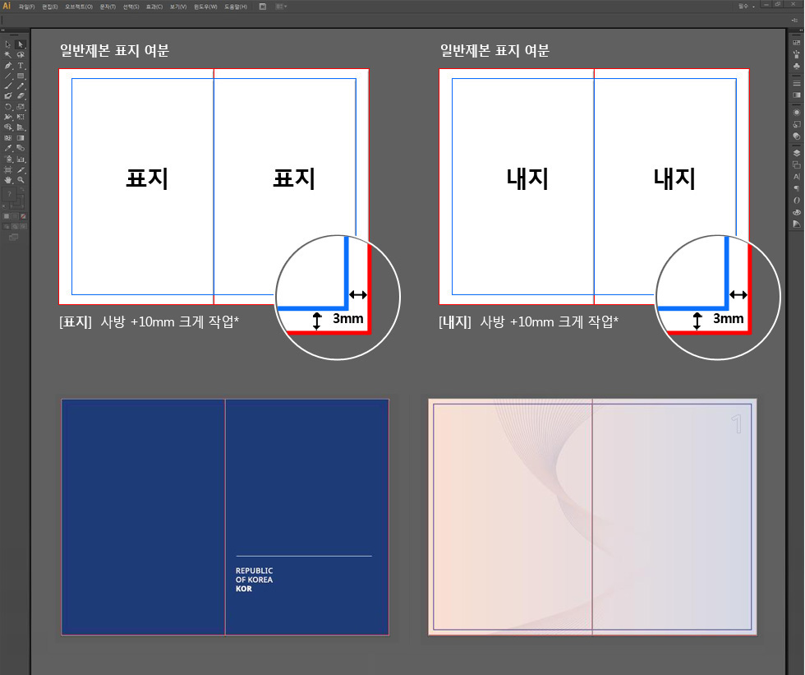805x675 pixels.
Task: Open the workspace switcher dropdown
Action: coord(747,6)
